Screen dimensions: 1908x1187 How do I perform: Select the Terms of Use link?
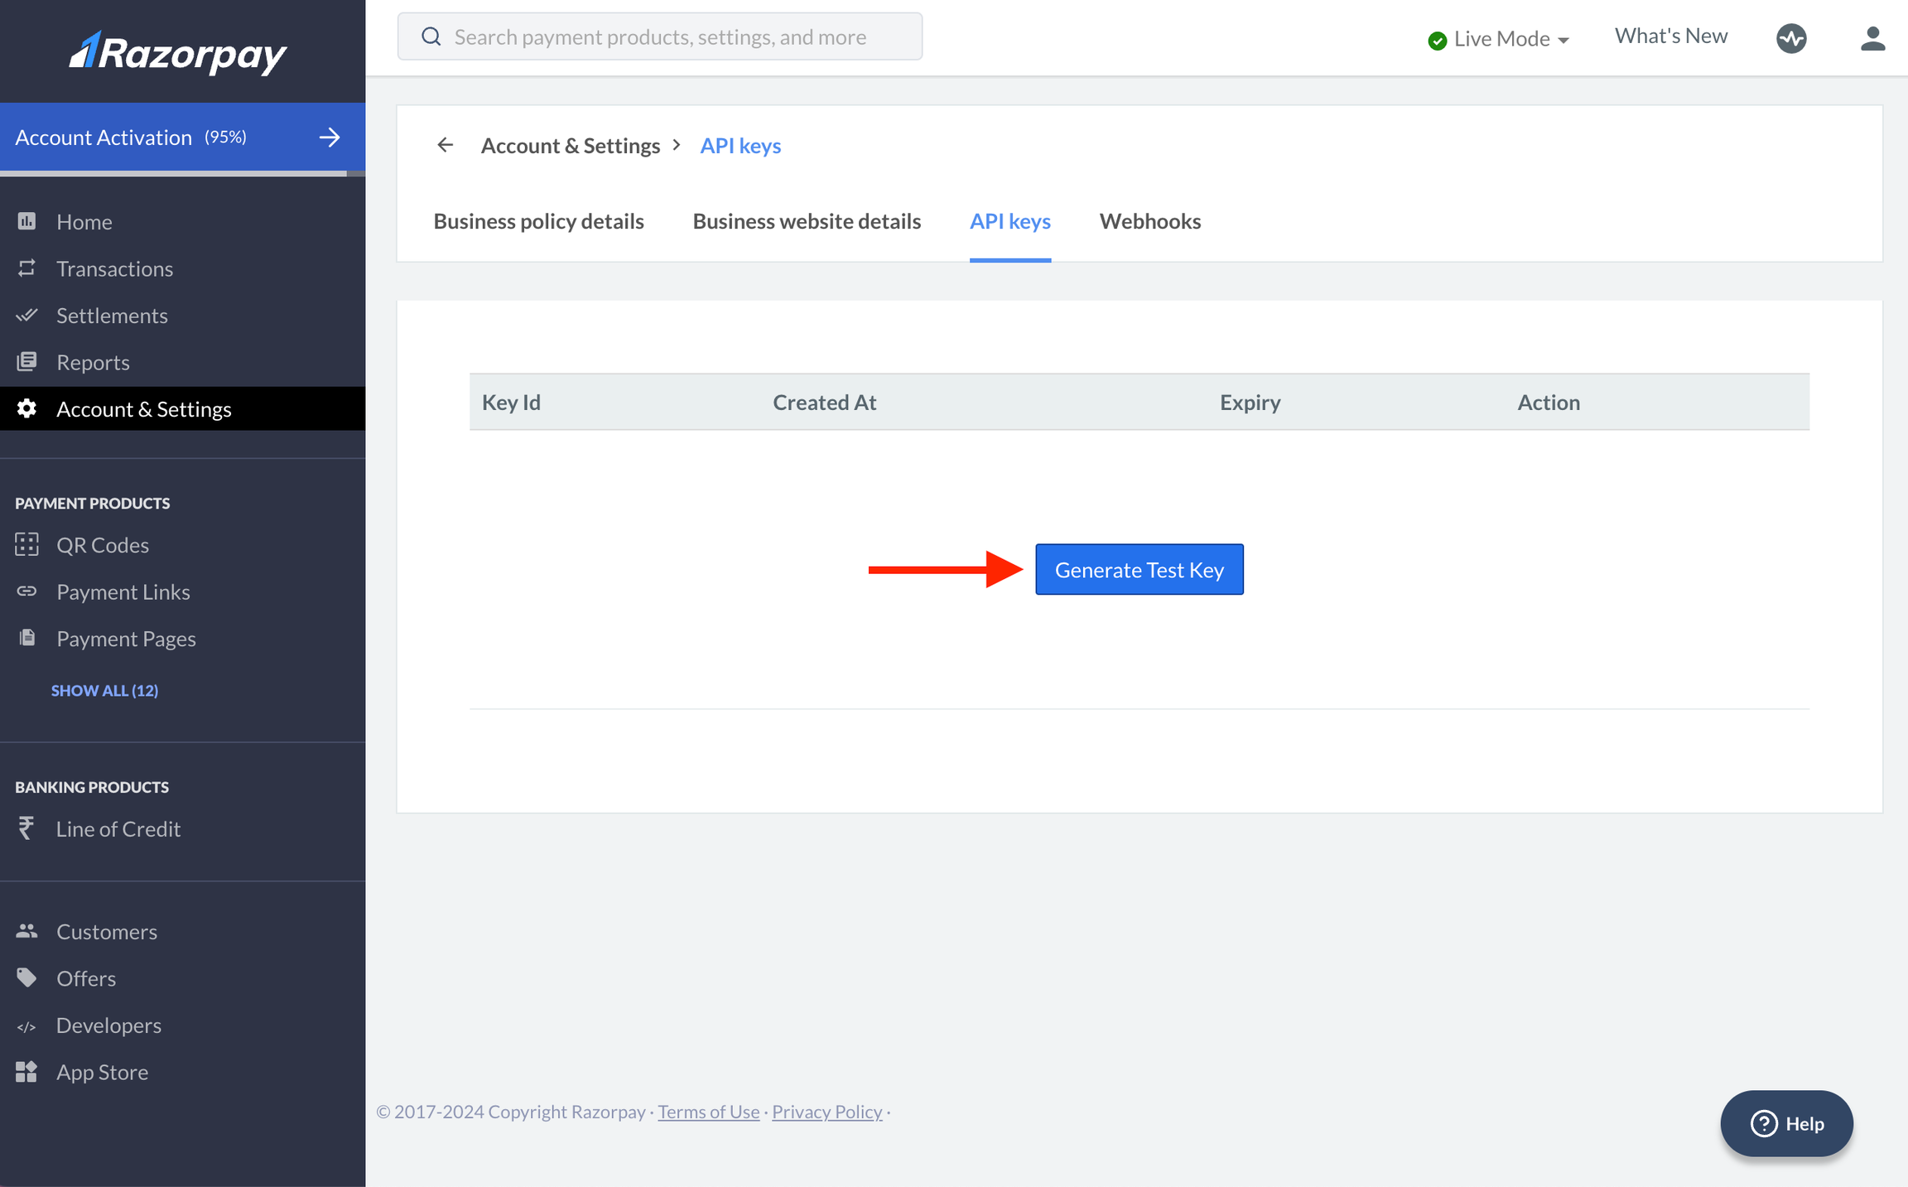(708, 1112)
